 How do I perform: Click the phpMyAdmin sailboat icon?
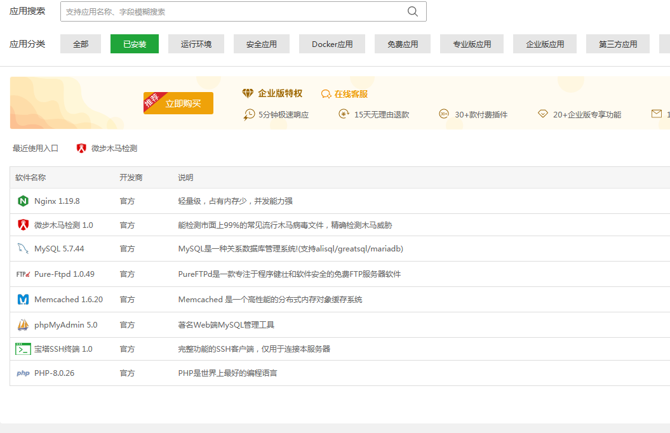coord(23,324)
